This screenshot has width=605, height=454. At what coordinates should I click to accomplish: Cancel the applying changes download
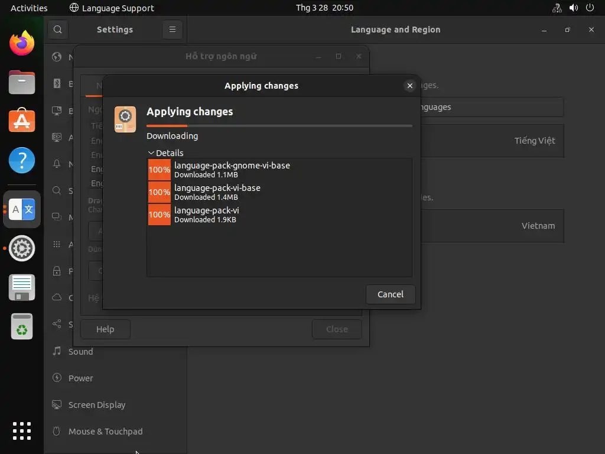point(391,294)
